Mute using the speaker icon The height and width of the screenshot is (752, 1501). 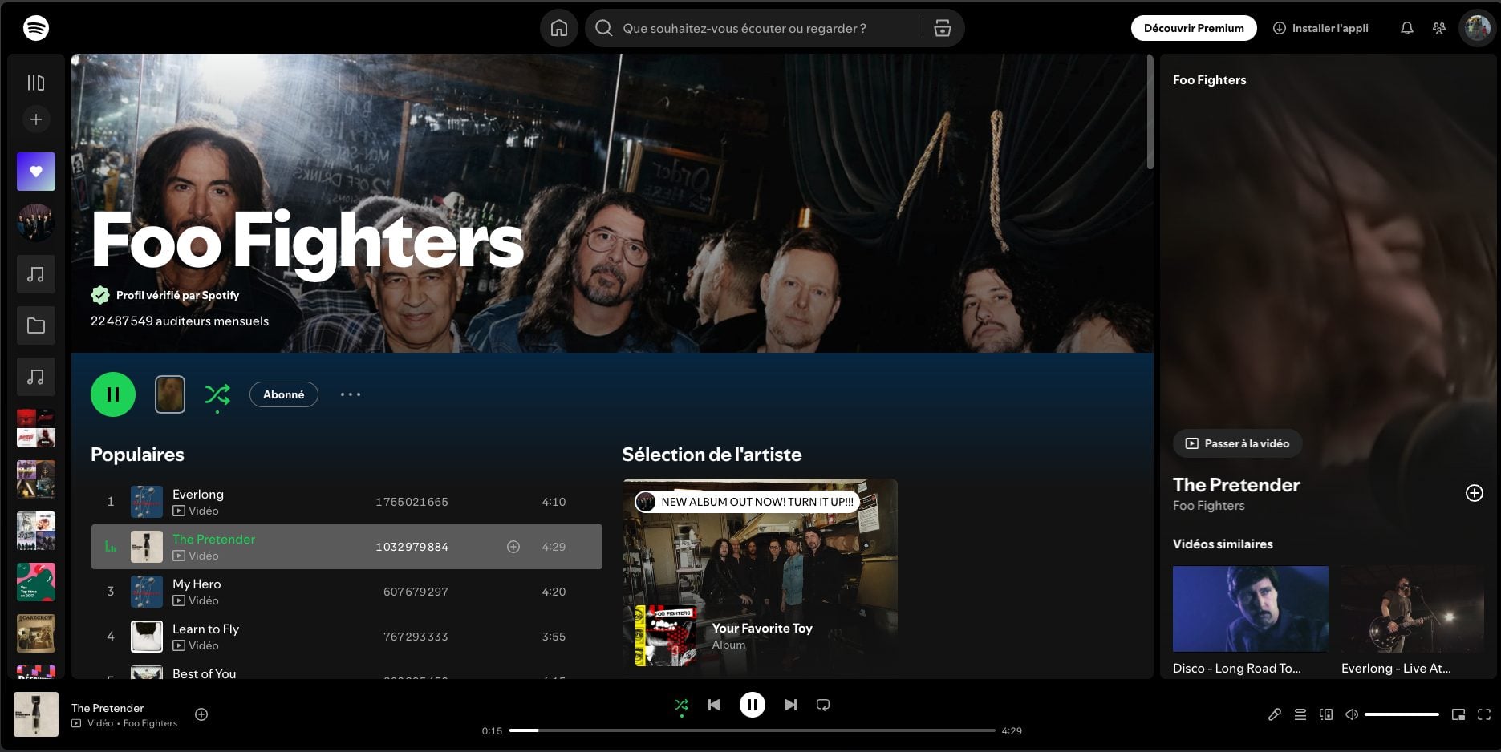click(x=1352, y=714)
